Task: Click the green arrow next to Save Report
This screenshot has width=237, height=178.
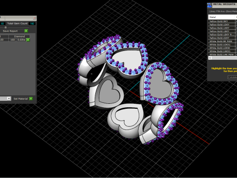Action: [26, 31]
